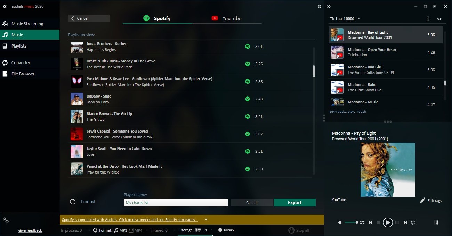
Task: Click the stop playback button
Action: 379,222
